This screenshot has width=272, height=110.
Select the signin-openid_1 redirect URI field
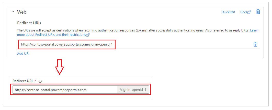(x=67, y=45)
